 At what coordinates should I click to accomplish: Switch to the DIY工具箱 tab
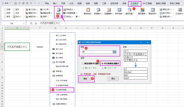coord(147,3)
